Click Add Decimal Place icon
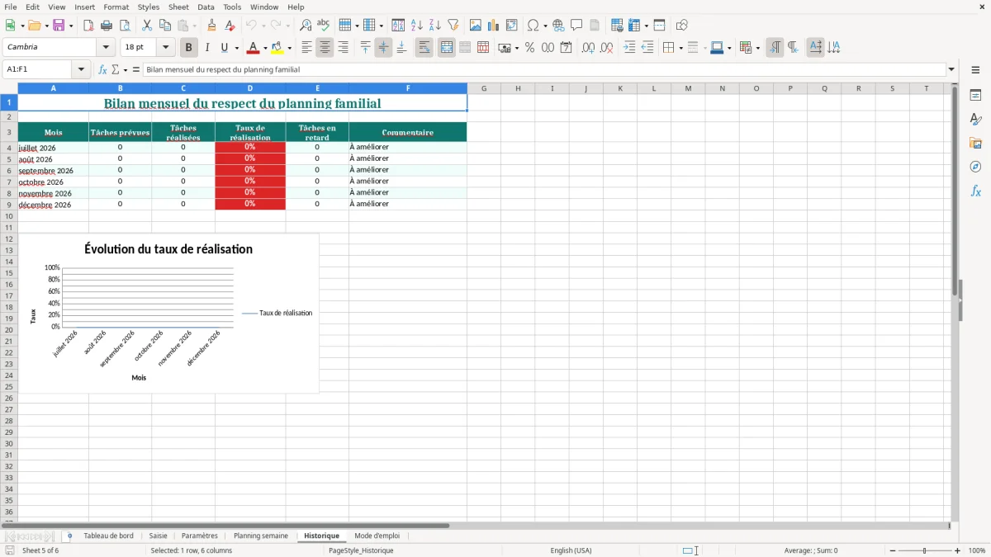991x557 pixels. tap(588, 48)
